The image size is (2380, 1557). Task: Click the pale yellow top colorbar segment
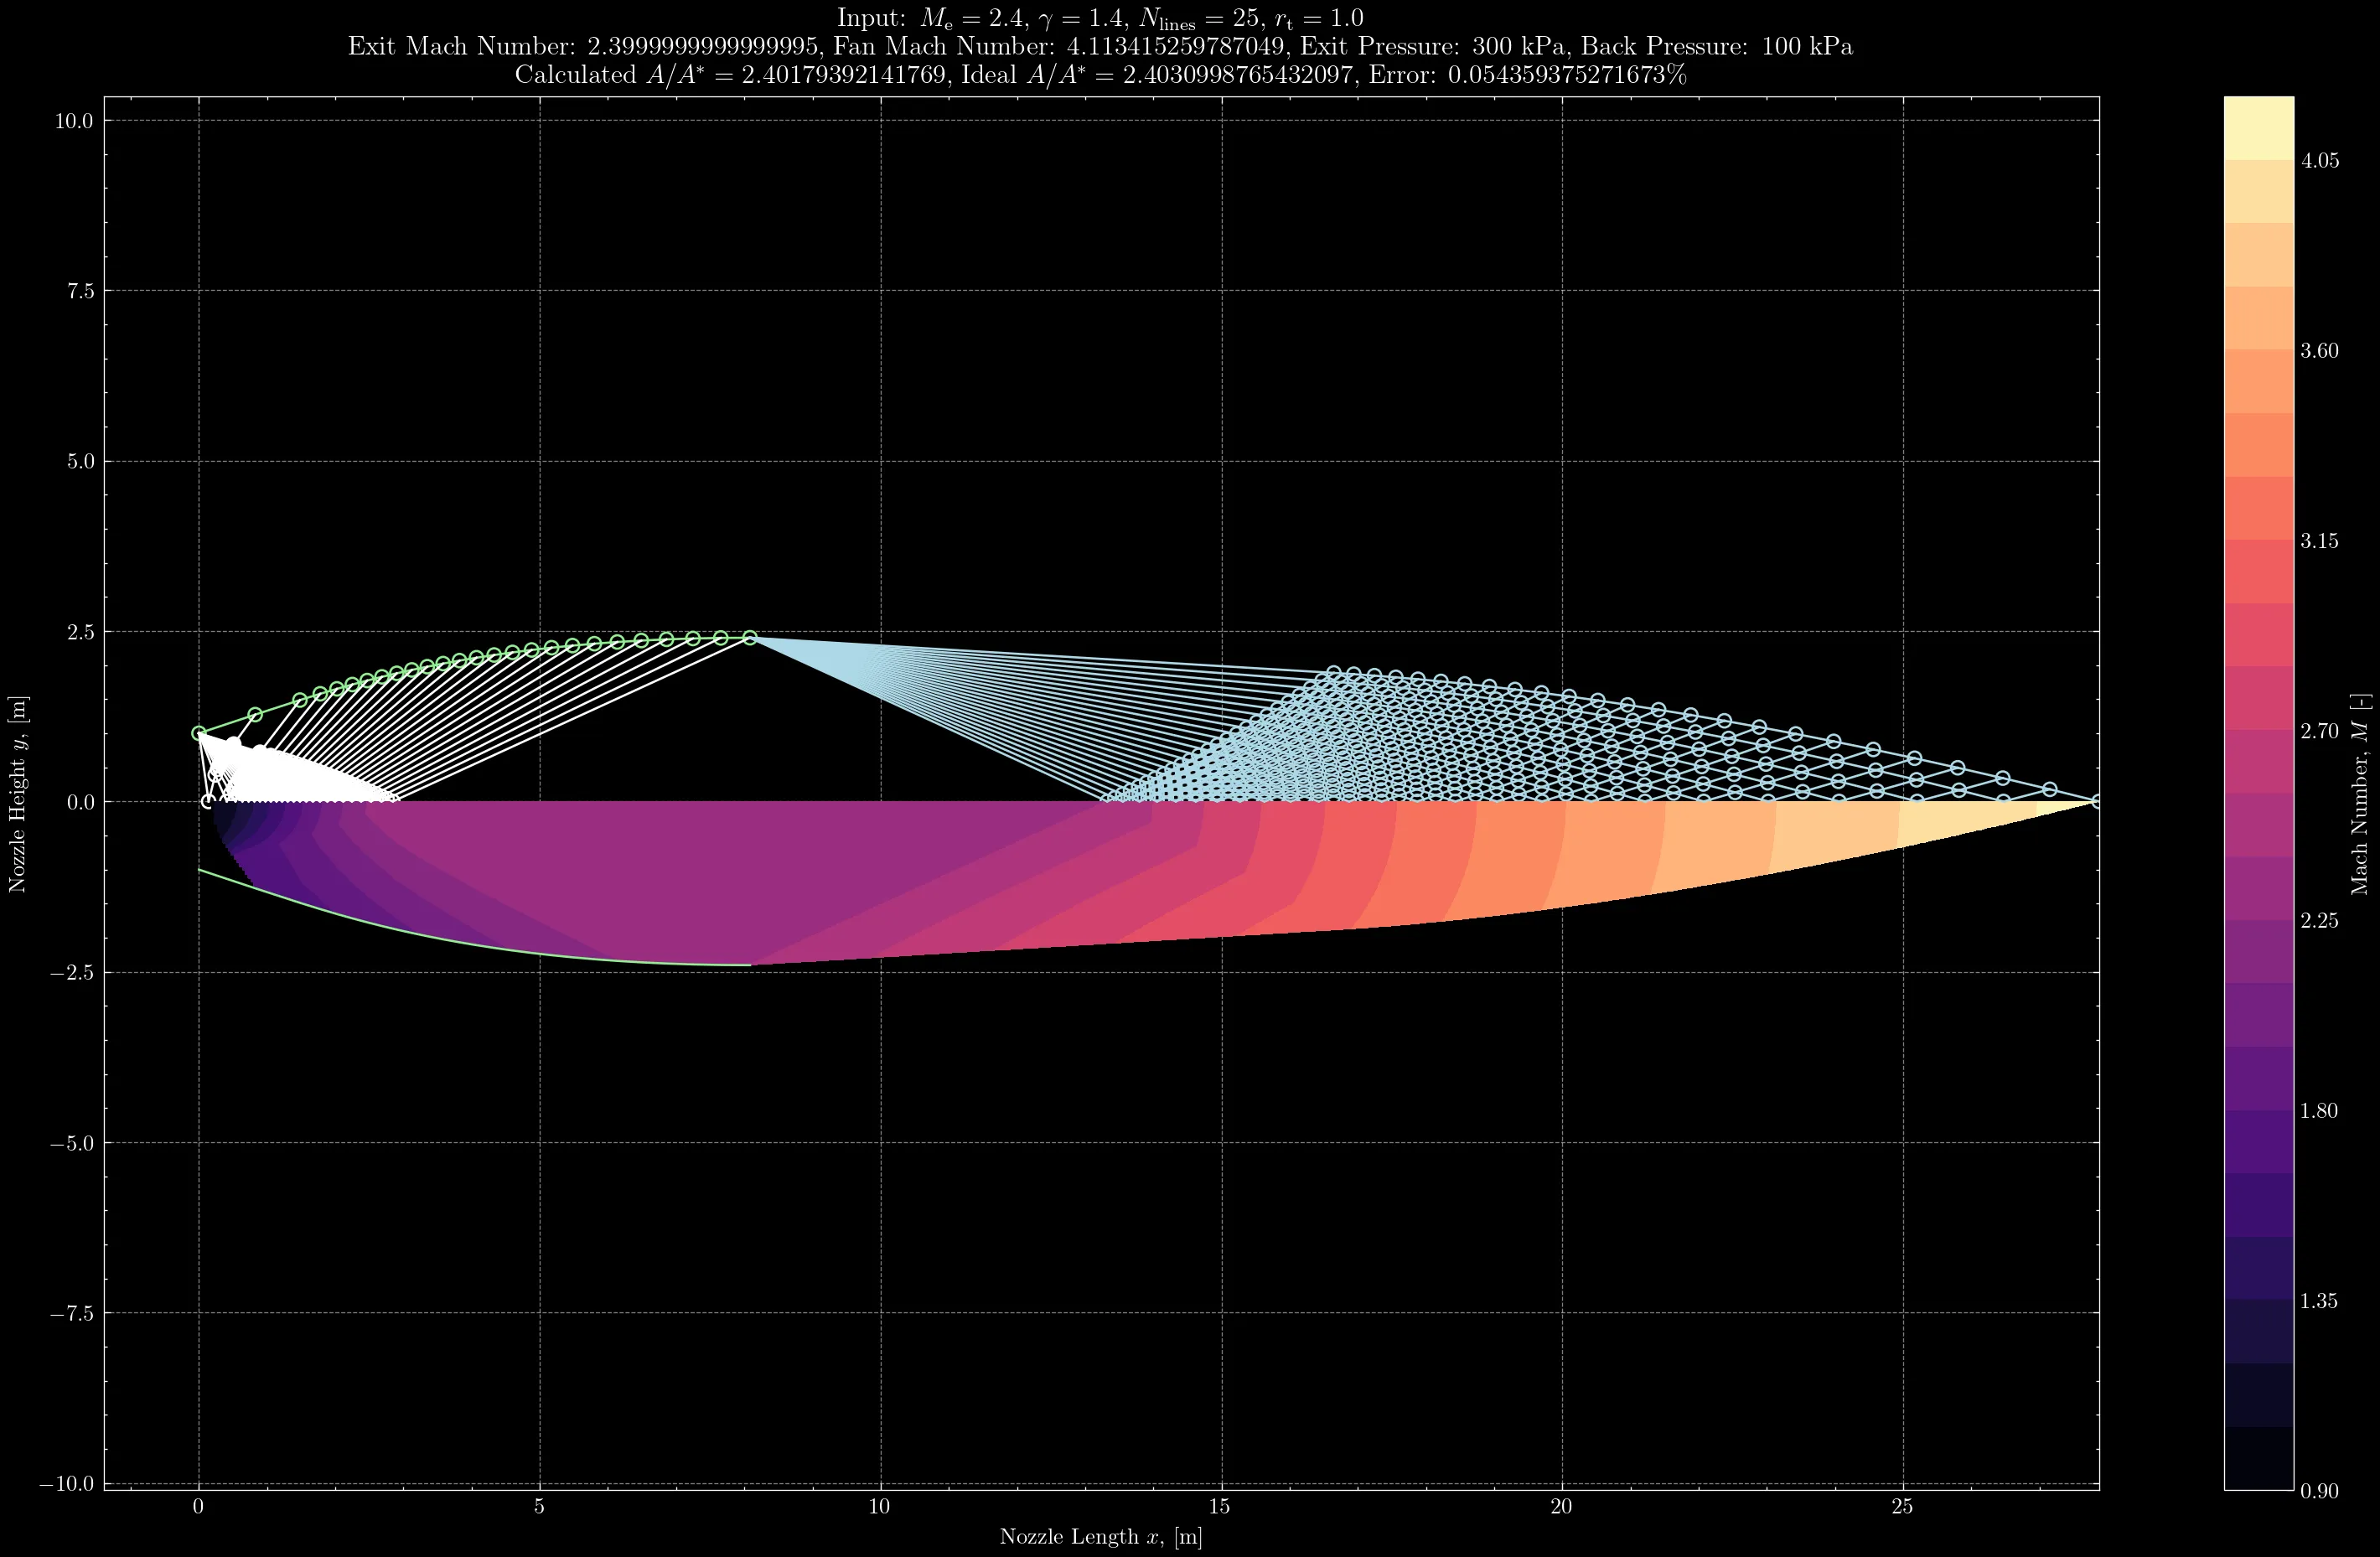(2258, 128)
